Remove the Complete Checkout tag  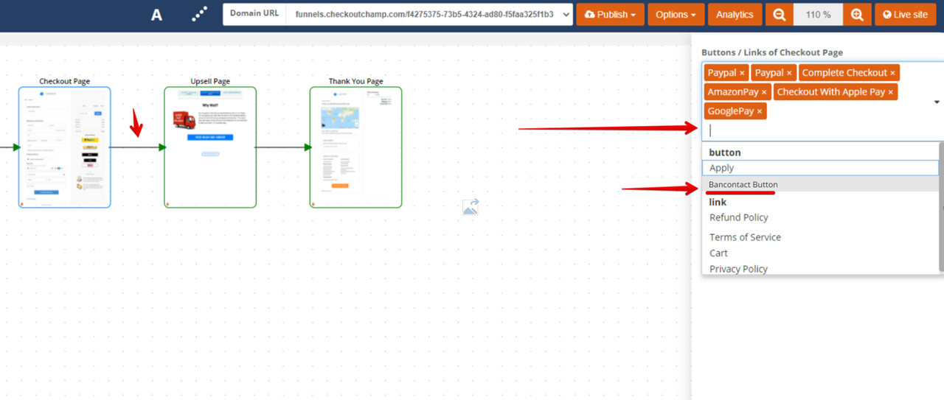point(892,73)
